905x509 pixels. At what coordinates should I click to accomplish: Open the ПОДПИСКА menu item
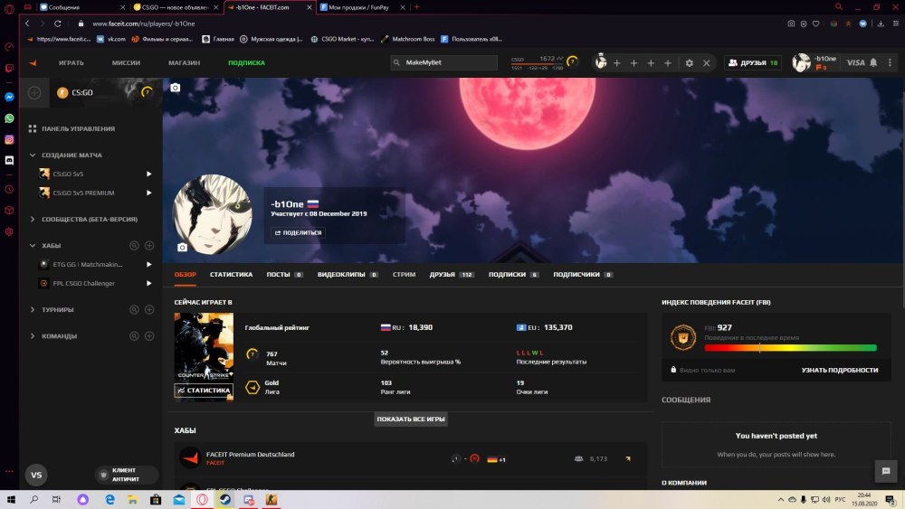[x=246, y=62]
